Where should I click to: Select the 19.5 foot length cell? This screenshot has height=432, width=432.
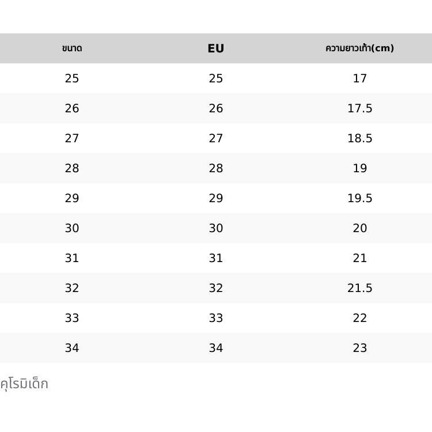tap(359, 198)
